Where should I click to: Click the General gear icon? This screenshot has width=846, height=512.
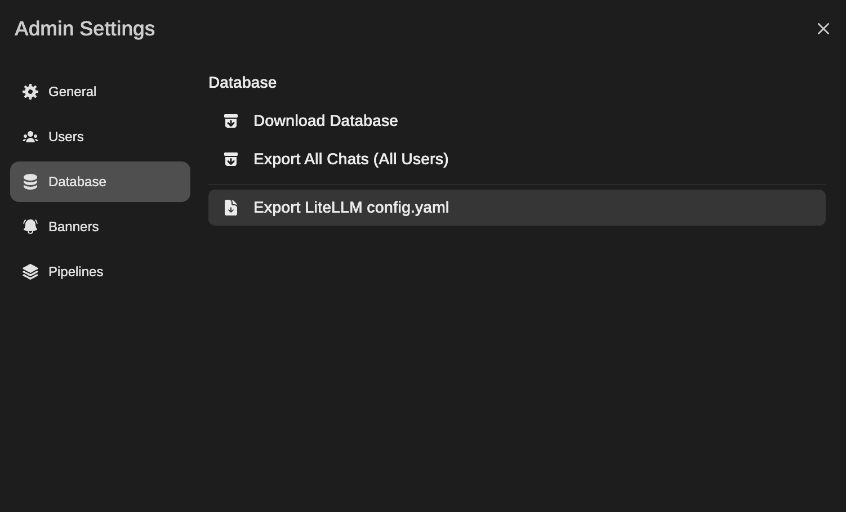pos(30,92)
